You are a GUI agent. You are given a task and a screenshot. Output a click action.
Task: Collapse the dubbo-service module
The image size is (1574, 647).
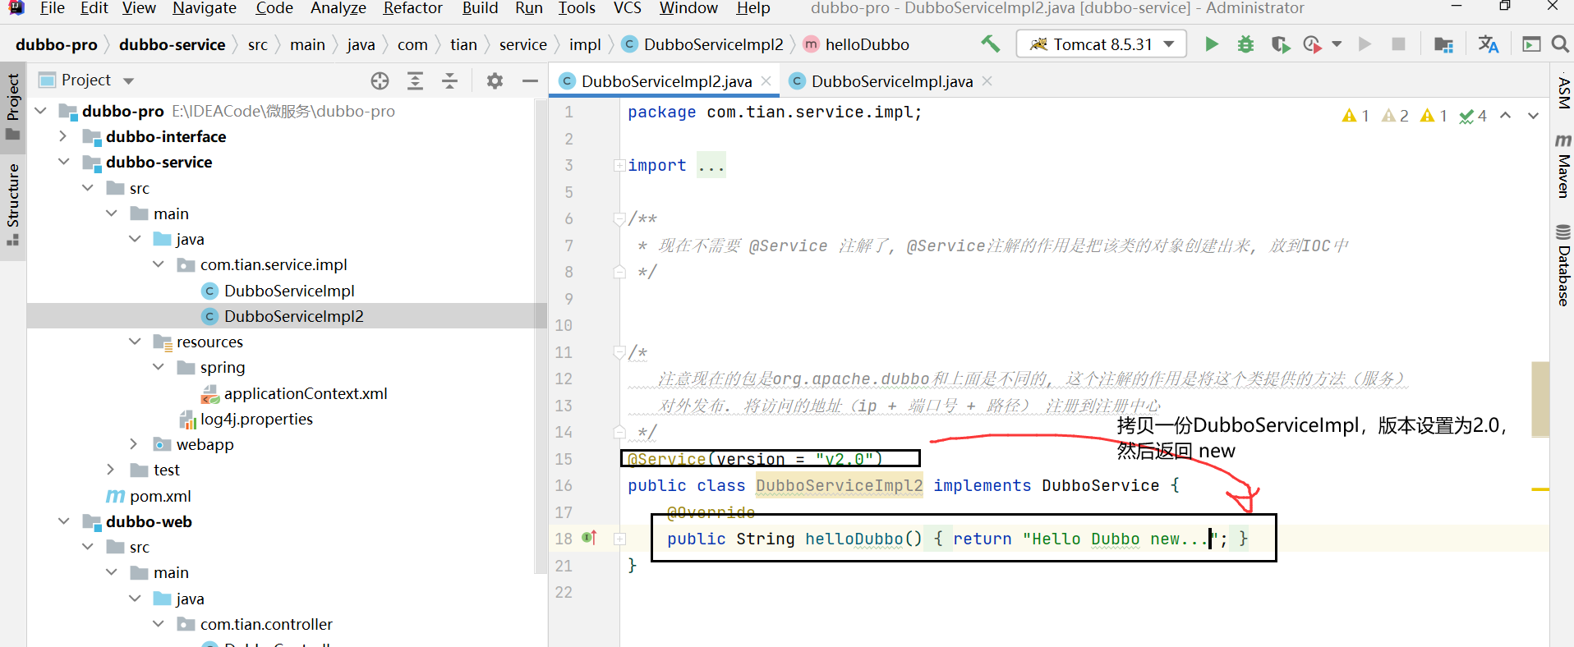64,162
